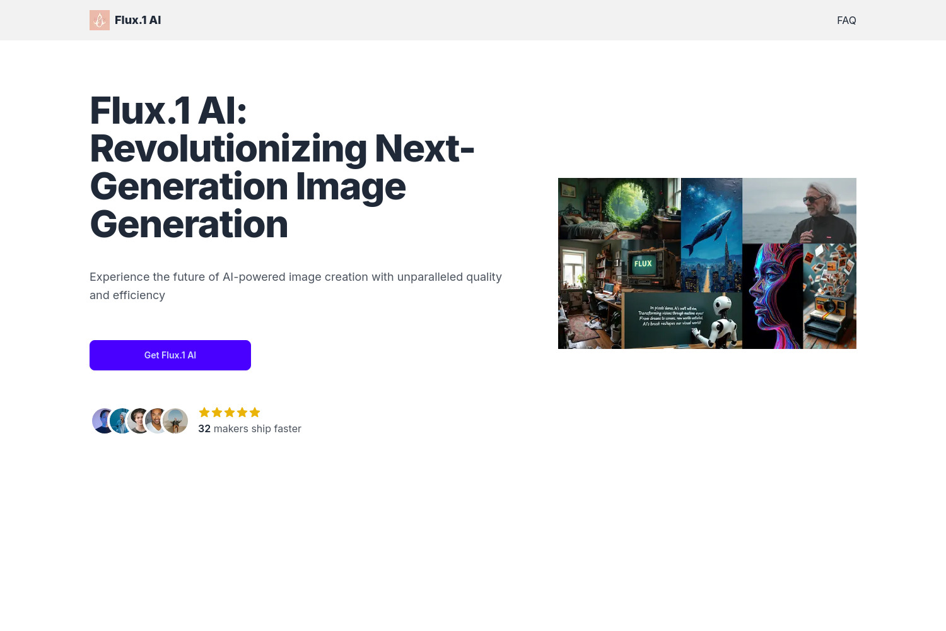Click the Get Flux.1 AI button

click(x=170, y=355)
